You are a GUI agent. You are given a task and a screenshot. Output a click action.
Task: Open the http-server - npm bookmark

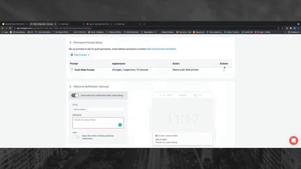click(x=184, y=32)
